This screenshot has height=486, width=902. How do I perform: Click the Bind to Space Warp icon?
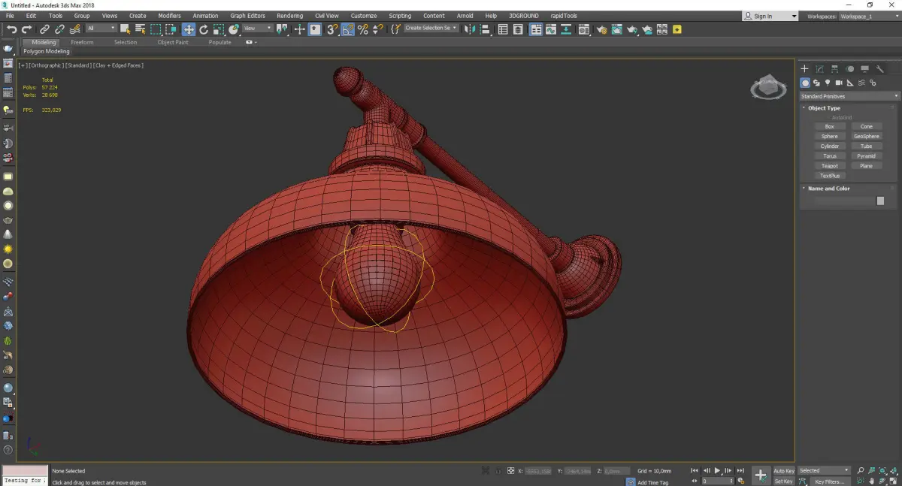[74, 29]
